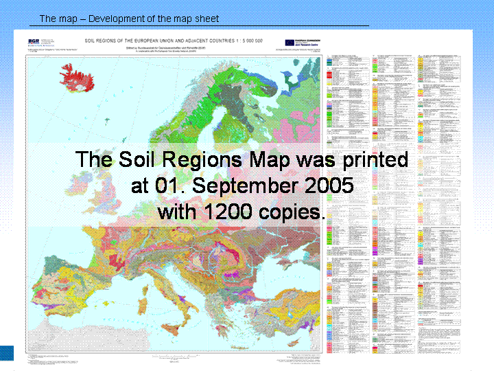Click the European Commission flag logo

point(289,42)
